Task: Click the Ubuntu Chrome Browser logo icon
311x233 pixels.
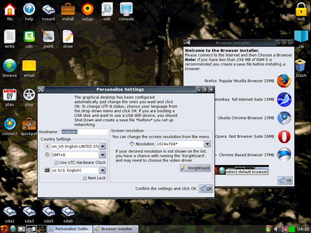Action: click(284, 118)
